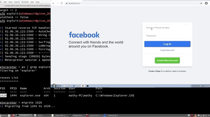
Task: Open the terminal Search menu
Action: [x=17, y=2]
